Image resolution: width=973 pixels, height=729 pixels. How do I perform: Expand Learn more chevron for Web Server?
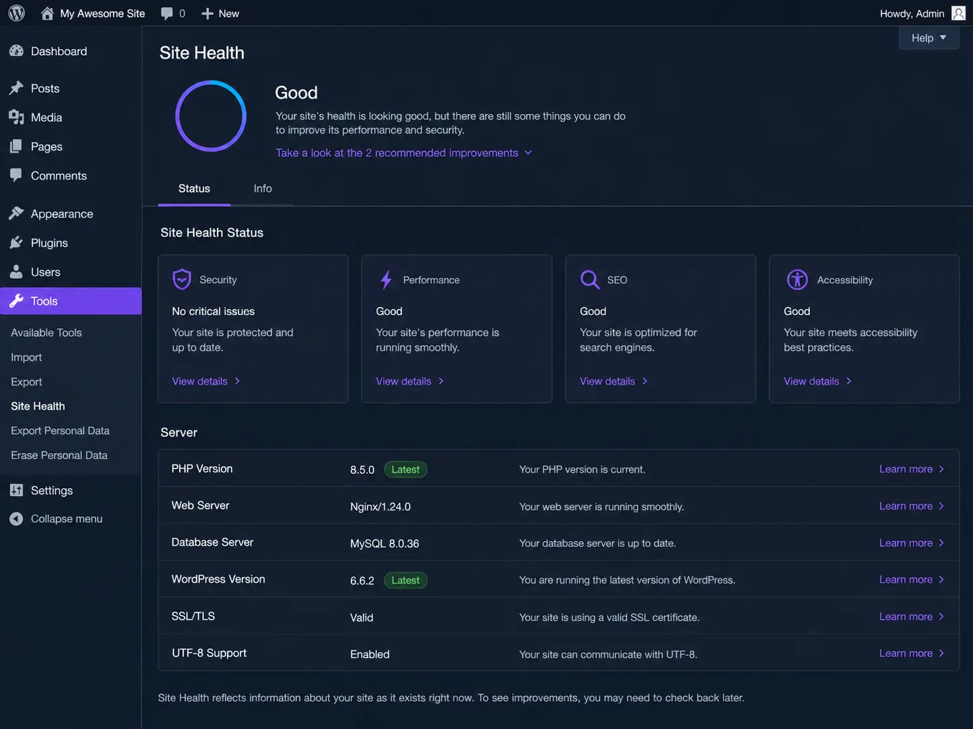click(x=941, y=506)
